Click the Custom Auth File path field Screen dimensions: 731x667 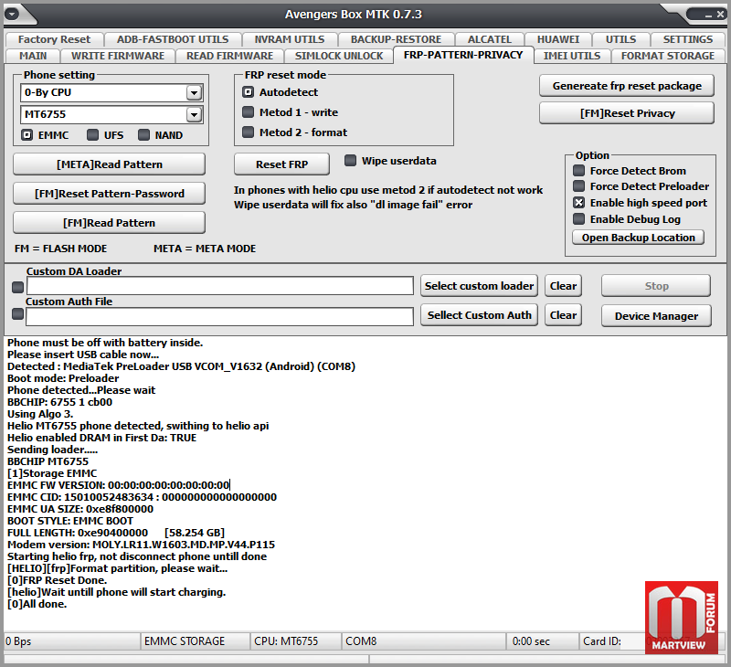[219, 316]
